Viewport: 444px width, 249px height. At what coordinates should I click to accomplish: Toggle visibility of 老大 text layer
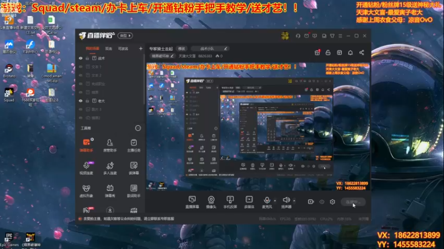point(80,101)
